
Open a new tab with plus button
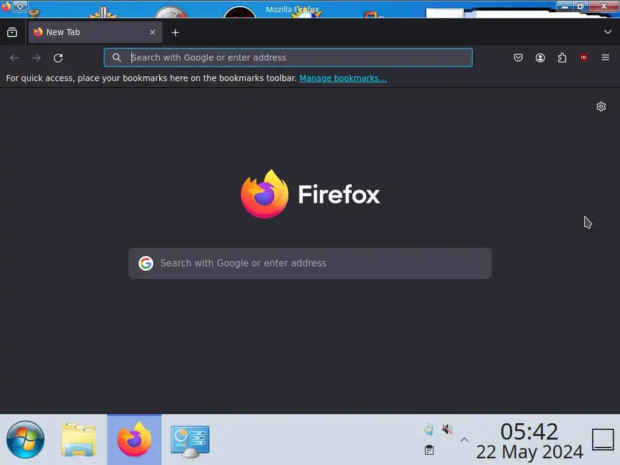175,33
